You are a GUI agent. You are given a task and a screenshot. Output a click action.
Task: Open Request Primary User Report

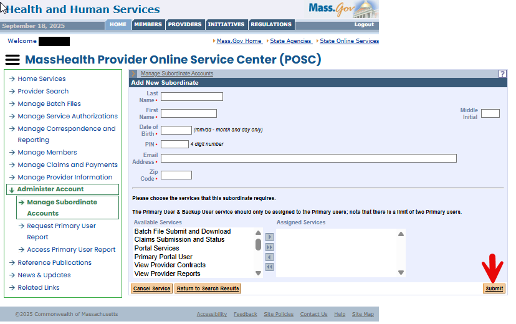61,232
